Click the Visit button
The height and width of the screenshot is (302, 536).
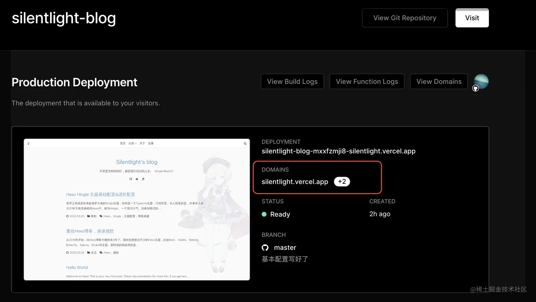pos(472,18)
